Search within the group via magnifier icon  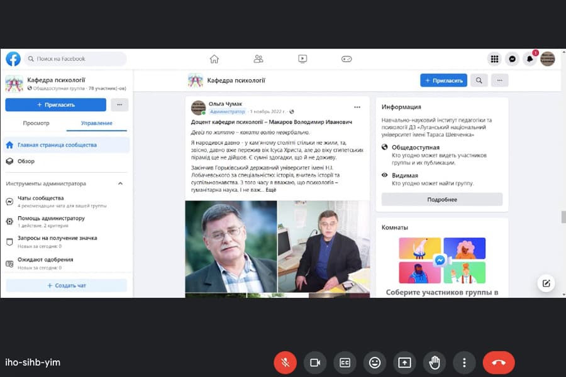pos(479,80)
